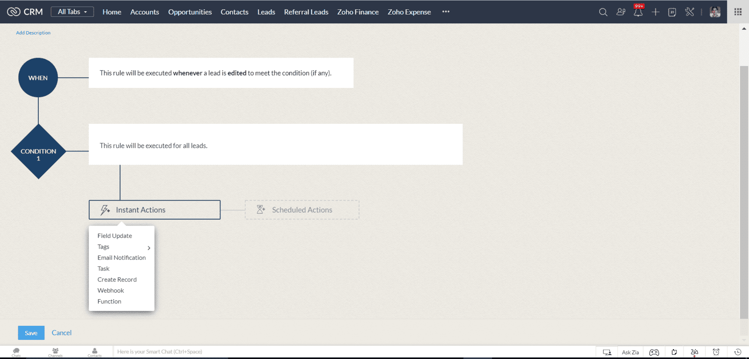This screenshot has height=359, width=749.
Task: Open the Zoho Expense tab
Action: (409, 12)
